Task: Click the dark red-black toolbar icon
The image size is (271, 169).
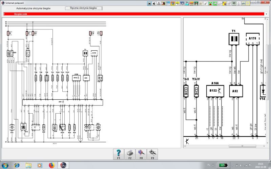Action: [x=163, y=3]
